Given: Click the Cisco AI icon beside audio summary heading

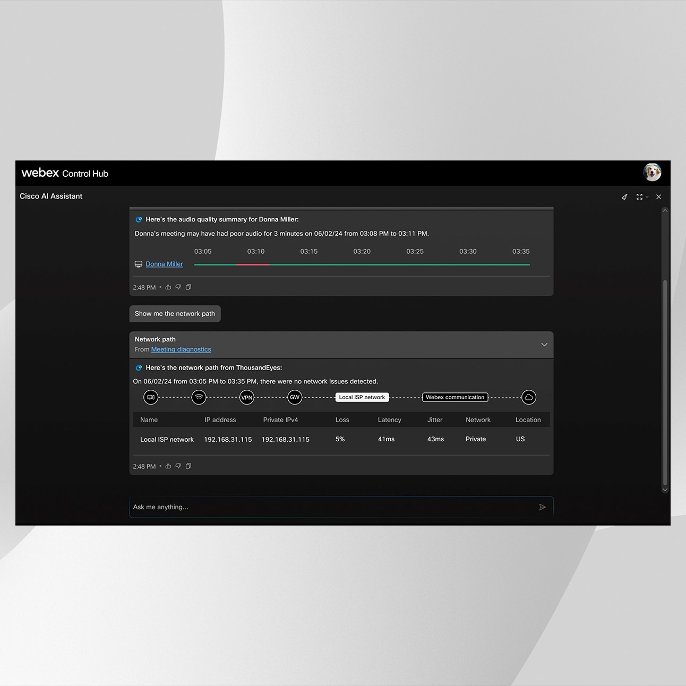Looking at the screenshot, I should pyautogui.click(x=139, y=219).
